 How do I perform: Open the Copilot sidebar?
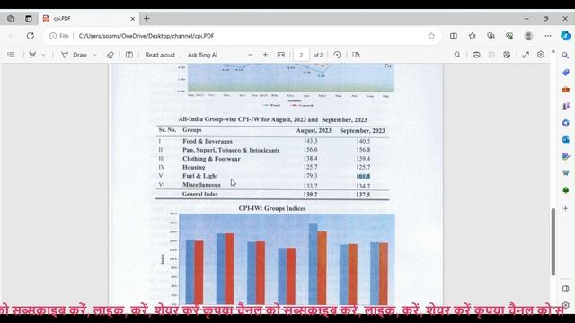pyautogui.click(x=565, y=36)
